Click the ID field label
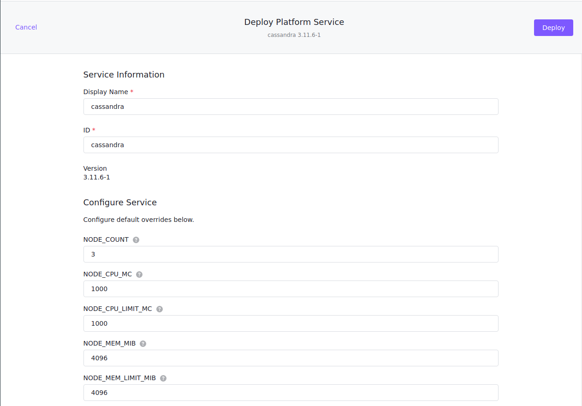The width and height of the screenshot is (582, 406). (x=87, y=130)
